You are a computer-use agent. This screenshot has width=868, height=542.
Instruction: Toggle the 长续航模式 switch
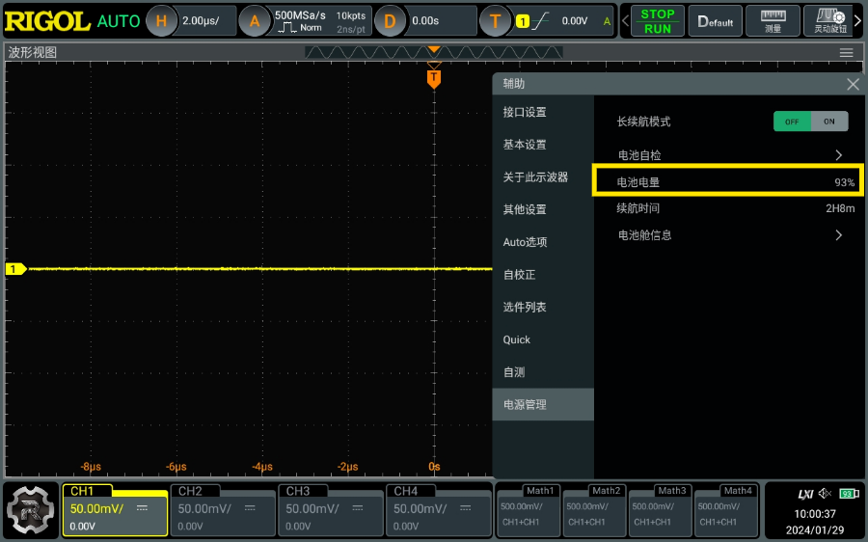click(810, 122)
